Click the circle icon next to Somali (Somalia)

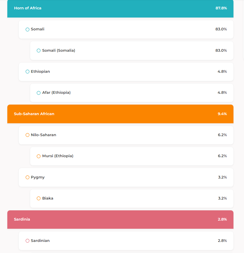pos(39,51)
